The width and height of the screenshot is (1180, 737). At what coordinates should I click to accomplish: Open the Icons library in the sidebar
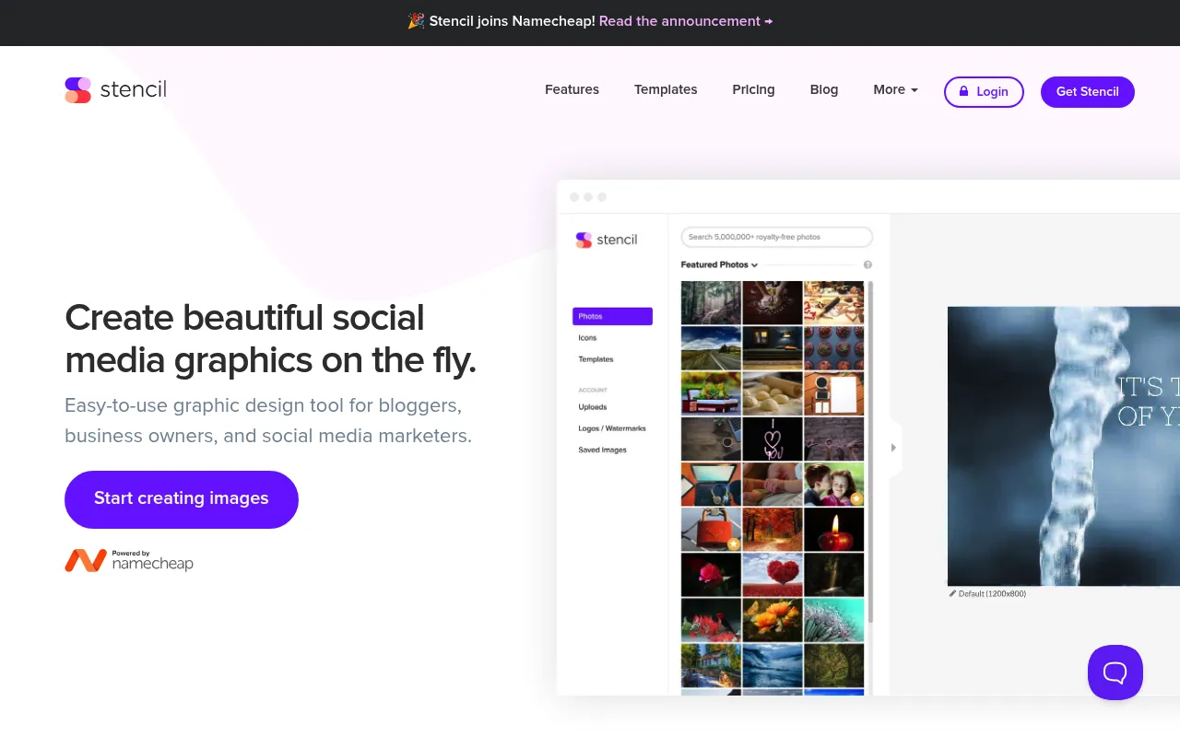[587, 337]
